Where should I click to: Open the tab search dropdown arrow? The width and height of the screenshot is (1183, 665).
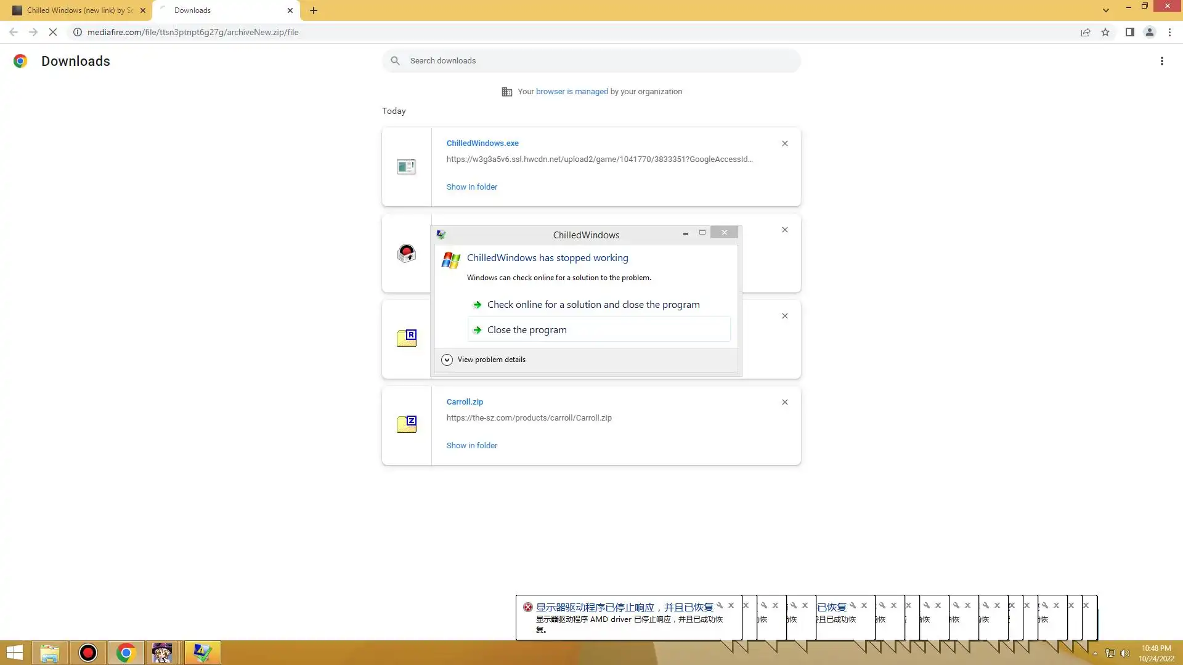point(1106,10)
